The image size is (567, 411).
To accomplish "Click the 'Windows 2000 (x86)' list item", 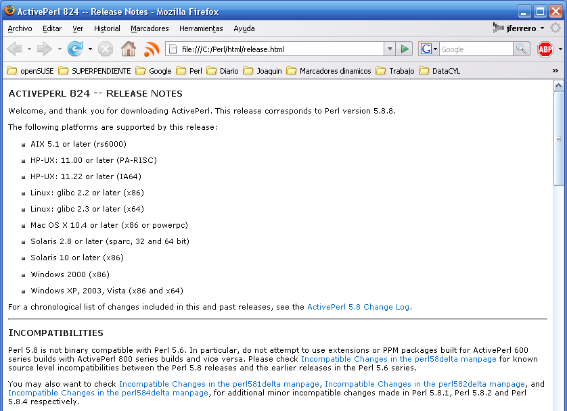I will [x=70, y=274].
